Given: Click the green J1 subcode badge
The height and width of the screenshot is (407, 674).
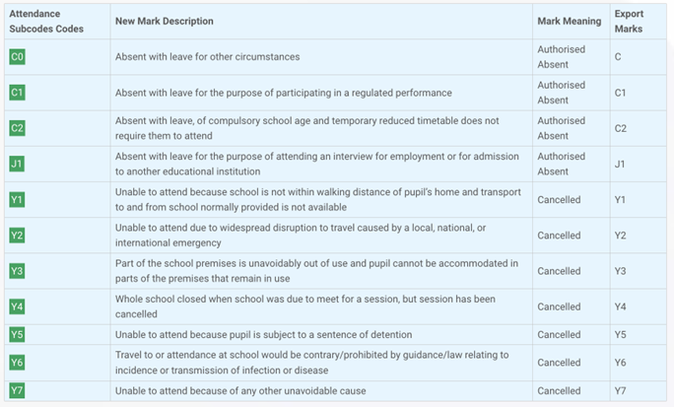Looking at the screenshot, I should pyautogui.click(x=17, y=164).
